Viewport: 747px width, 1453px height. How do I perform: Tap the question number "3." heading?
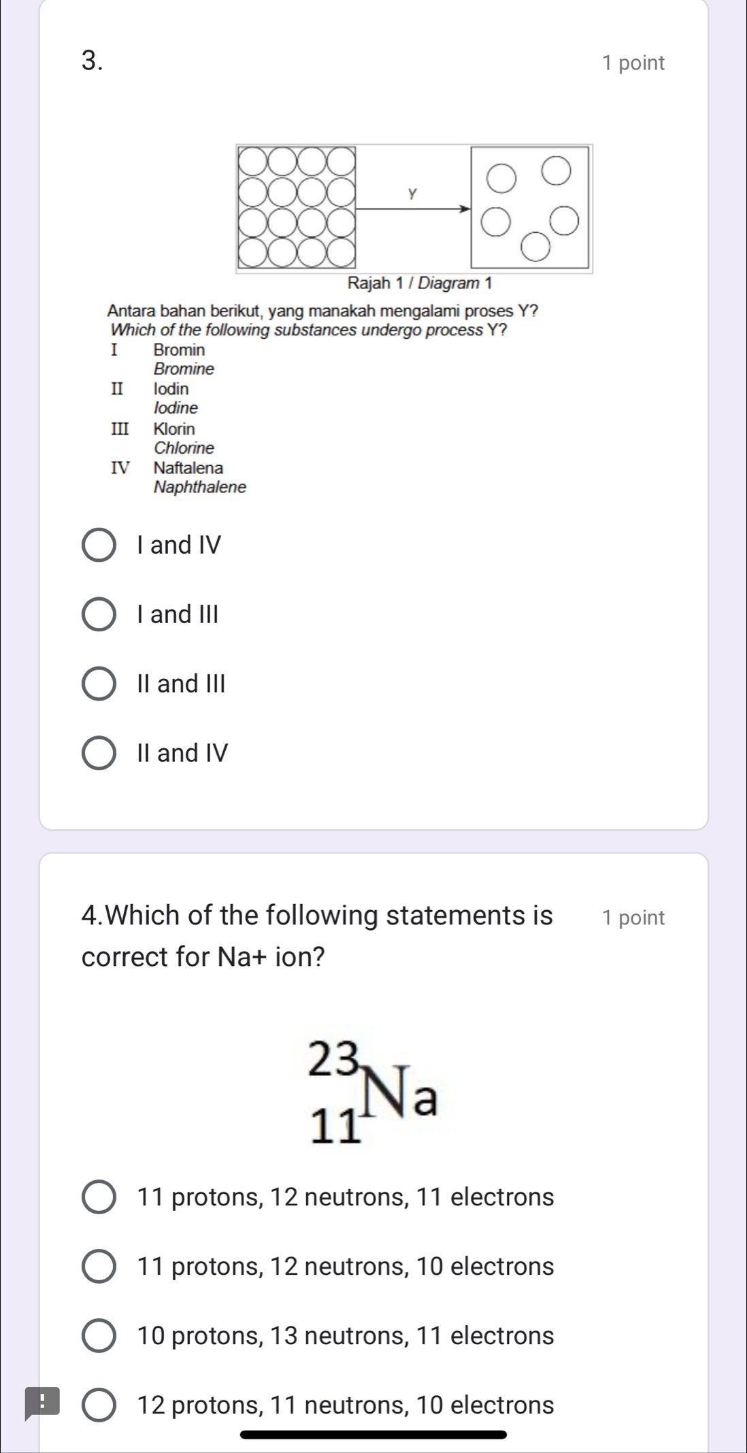[93, 61]
